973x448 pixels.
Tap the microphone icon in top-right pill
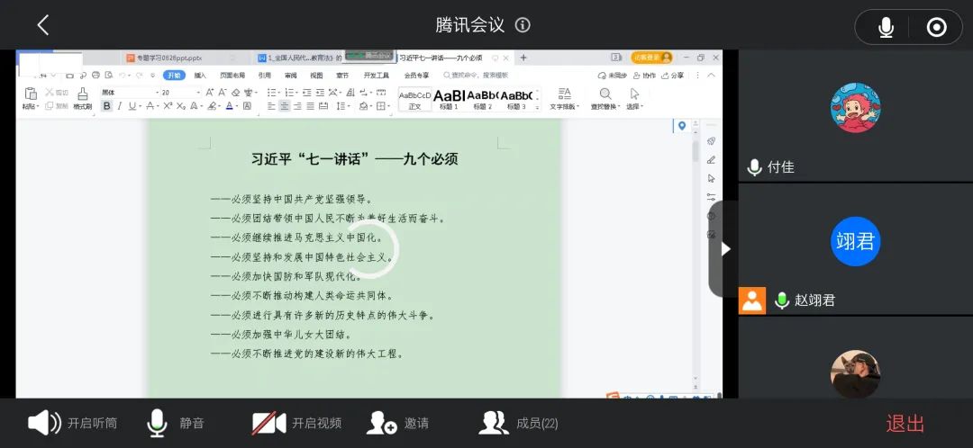click(886, 28)
